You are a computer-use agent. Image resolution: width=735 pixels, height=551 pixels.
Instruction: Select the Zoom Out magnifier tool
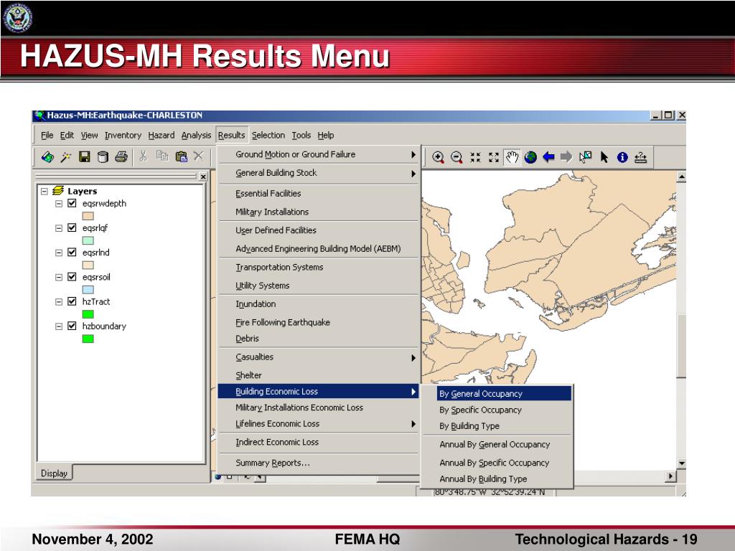click(457, 157)
